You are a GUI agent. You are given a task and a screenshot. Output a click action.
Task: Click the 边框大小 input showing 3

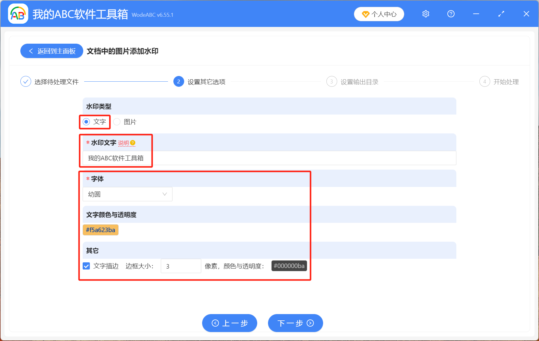click(x=181, y=266)
